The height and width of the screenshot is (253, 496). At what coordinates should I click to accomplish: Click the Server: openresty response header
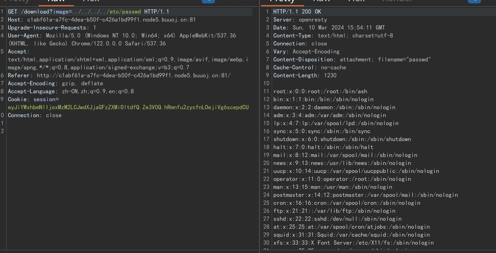300,20
